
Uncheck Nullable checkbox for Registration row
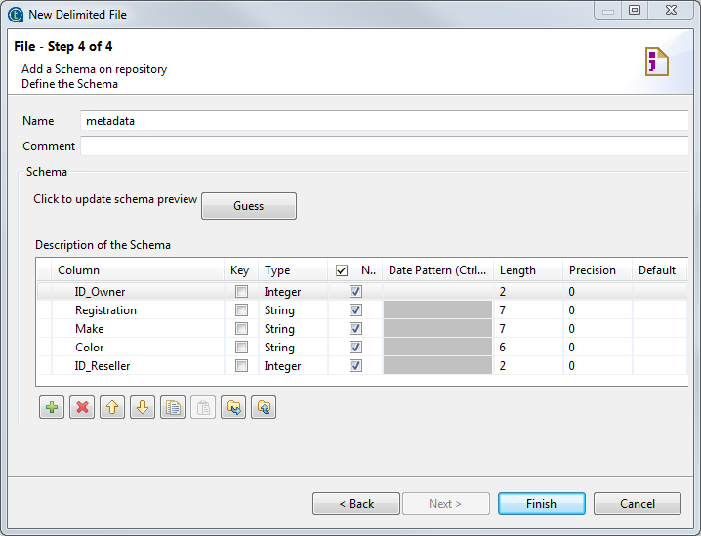(355, 310)
